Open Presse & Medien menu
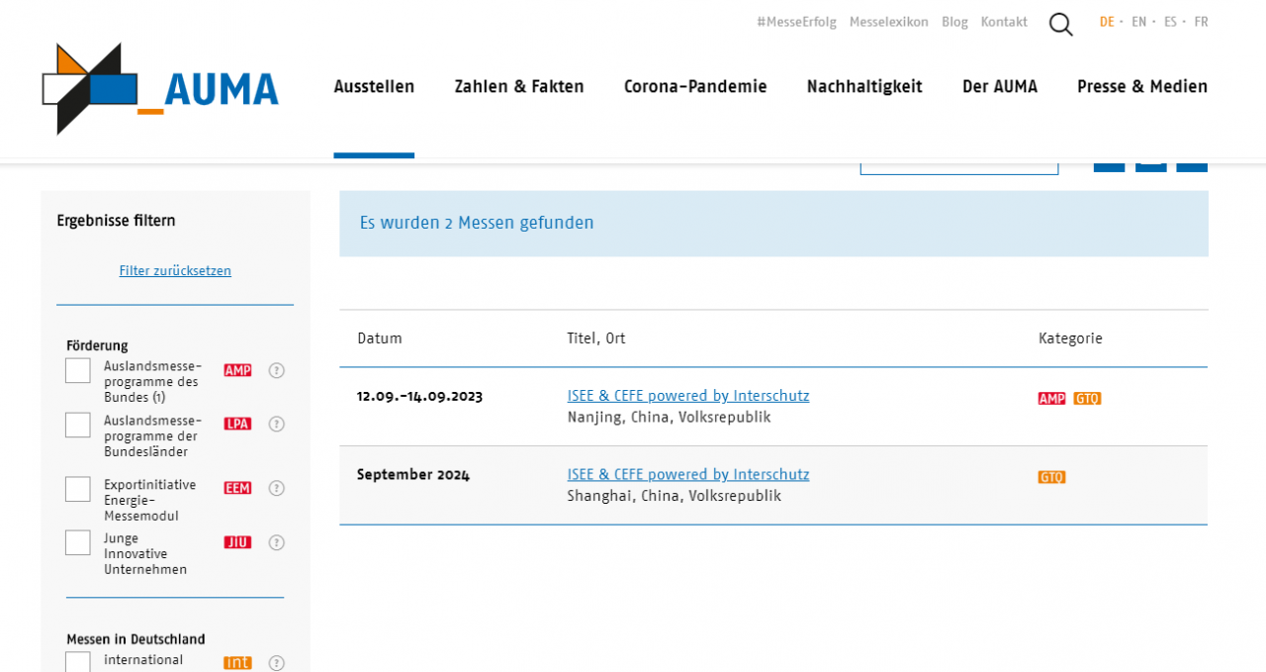This screenshot has width=1266, height=672. click(x=1142, y=87)
